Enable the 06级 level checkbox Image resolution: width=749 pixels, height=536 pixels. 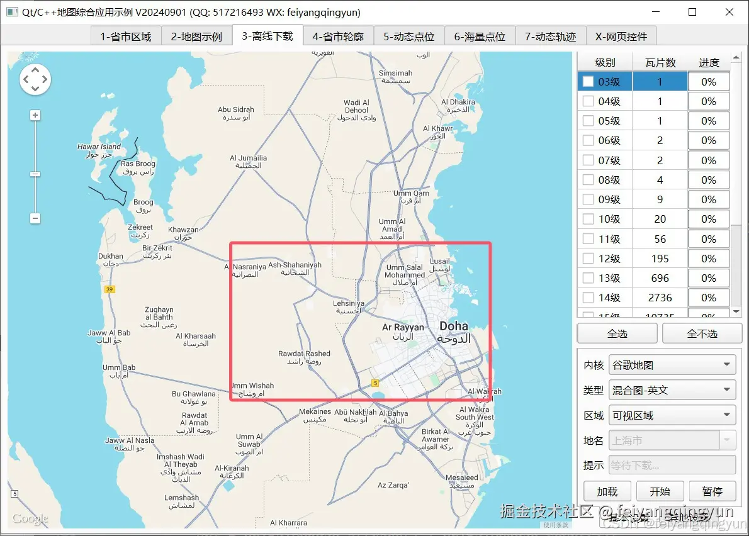click(x=588, y=140)
